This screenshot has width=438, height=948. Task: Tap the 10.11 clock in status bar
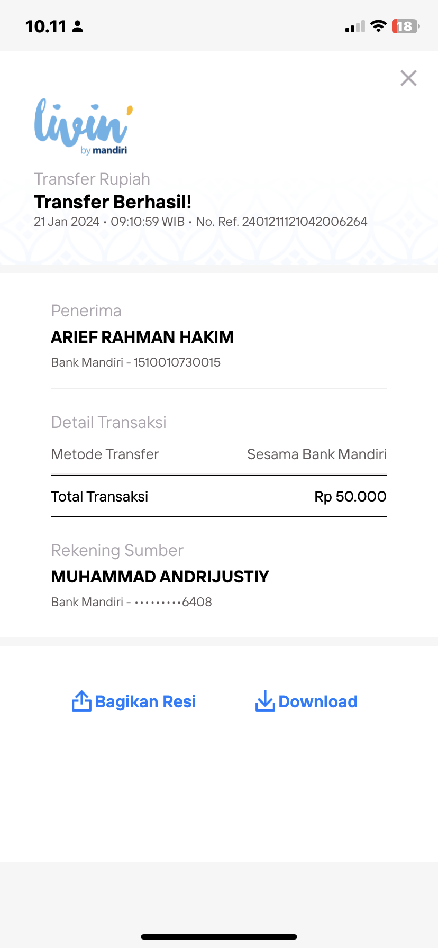[46, 26]
